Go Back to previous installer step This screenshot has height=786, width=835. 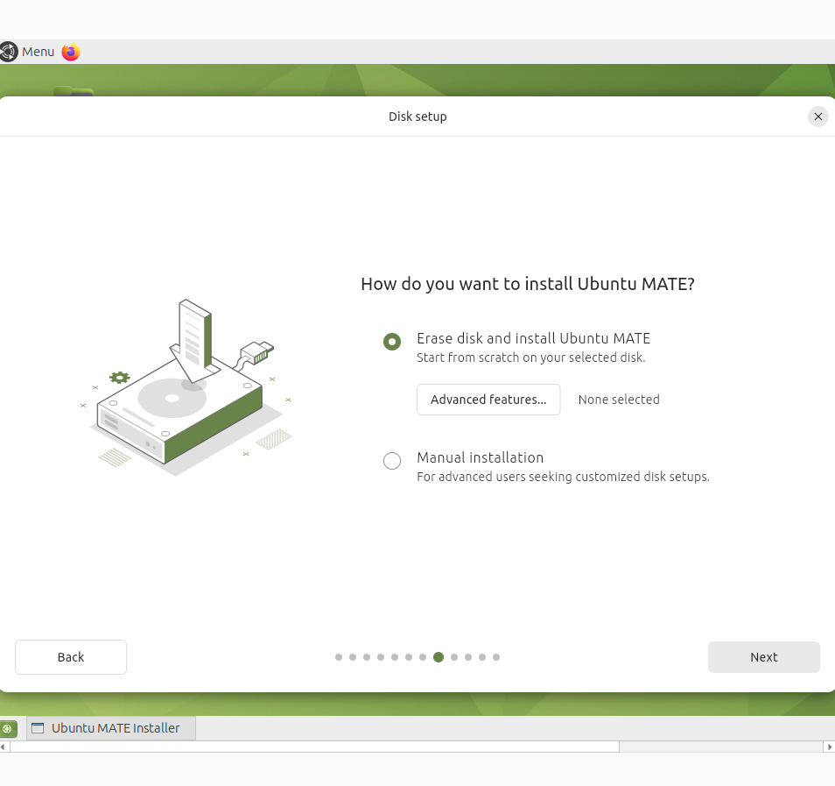coord(71,657)
